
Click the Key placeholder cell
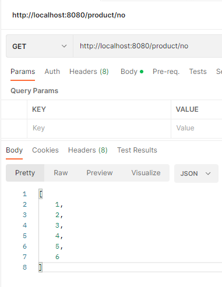click(x=99, y=128)
